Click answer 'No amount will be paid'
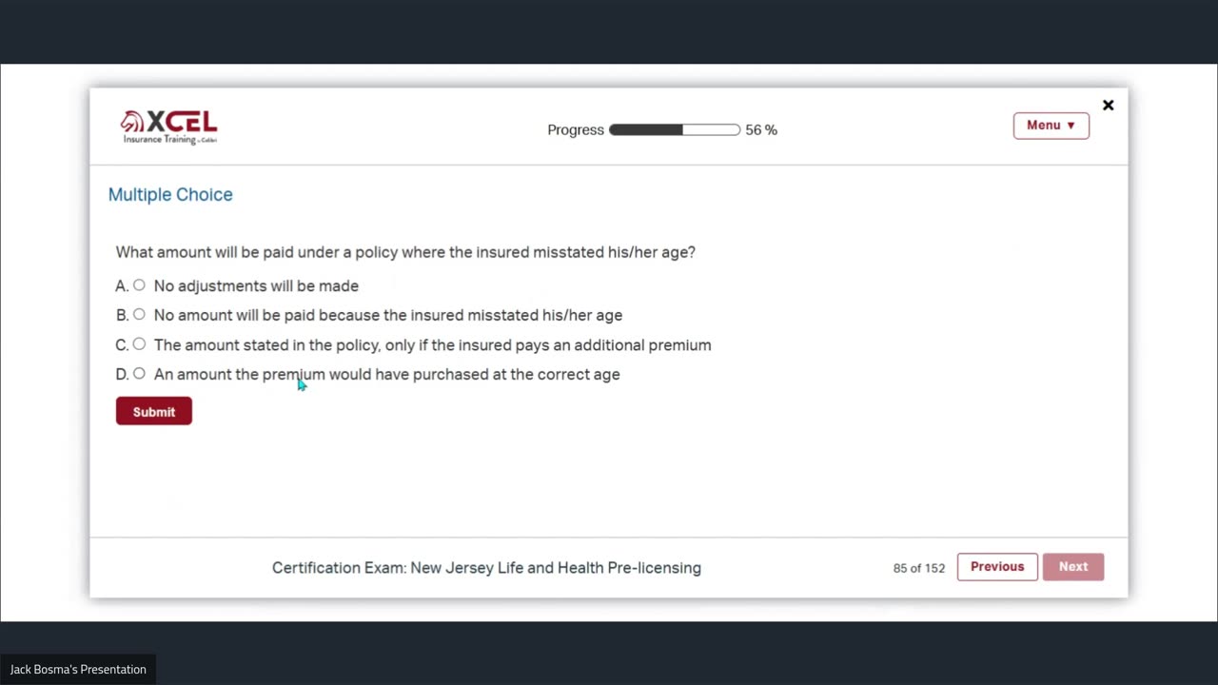Screen dimensions: 1218x685 coord(387,316)
